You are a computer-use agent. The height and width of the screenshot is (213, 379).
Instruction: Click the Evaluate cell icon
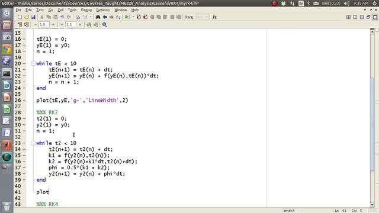pos(20,24)
